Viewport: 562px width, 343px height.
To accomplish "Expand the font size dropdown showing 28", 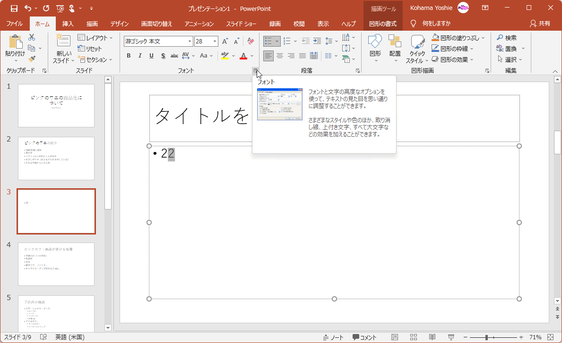I will [x=215, y=42].
